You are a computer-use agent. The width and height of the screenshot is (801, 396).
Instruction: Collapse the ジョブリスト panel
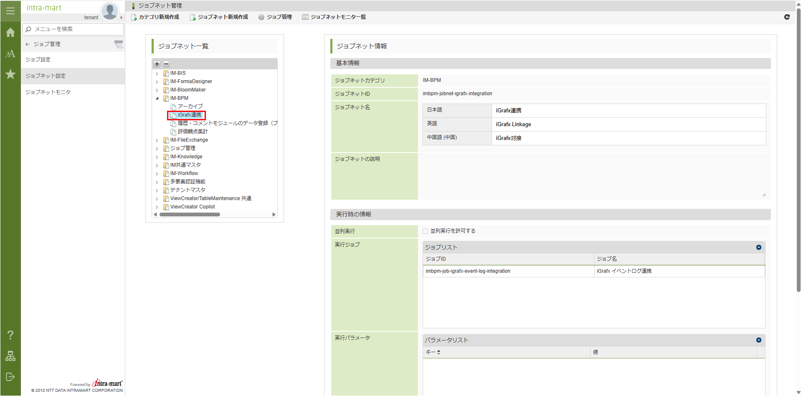758,247
